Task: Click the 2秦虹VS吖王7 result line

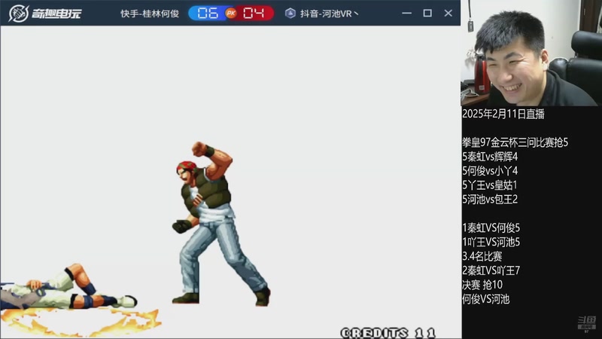Action: point(491,270)
